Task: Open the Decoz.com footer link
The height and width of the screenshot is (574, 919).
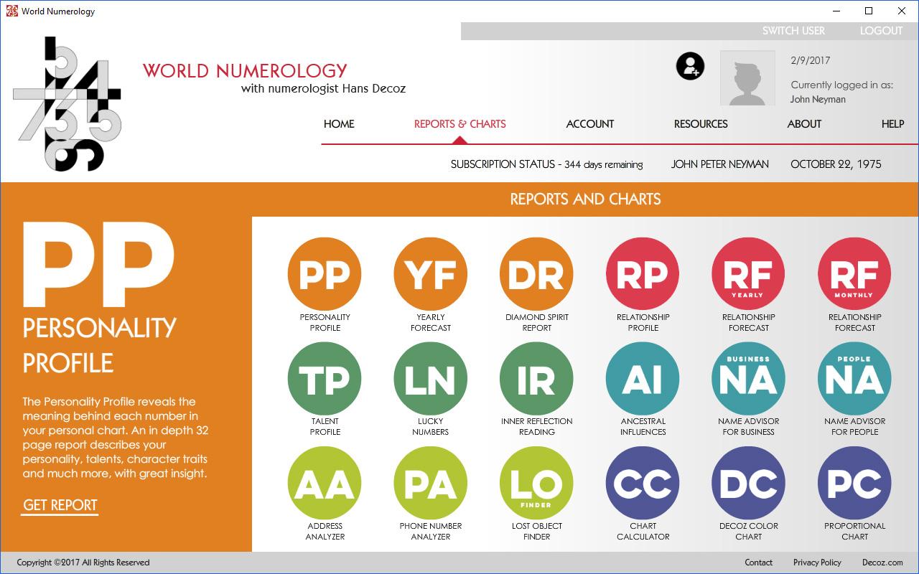Action: [x=882, y=563]
